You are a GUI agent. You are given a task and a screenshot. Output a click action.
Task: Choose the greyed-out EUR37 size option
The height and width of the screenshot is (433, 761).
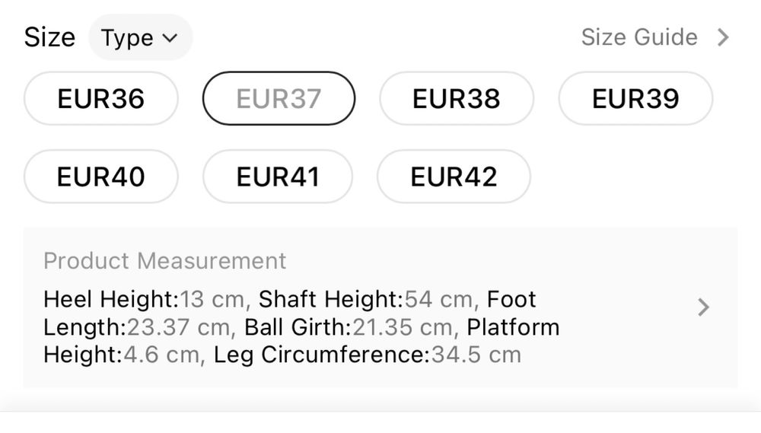tap(279, 98)
